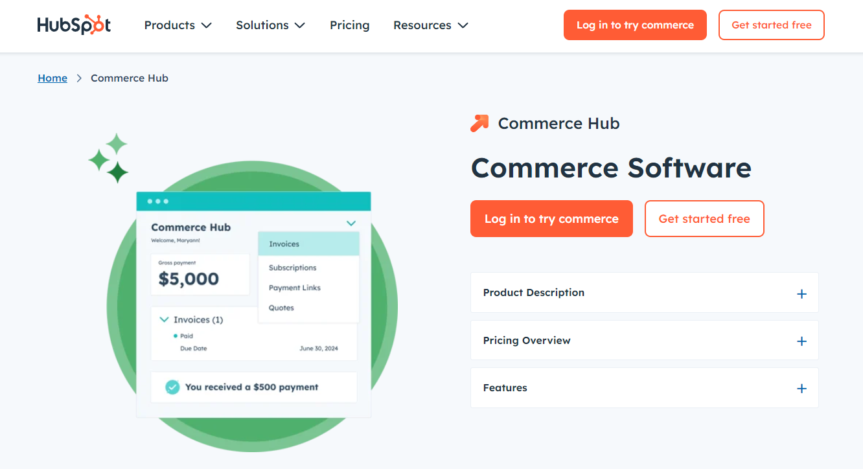Click the HubSpot logo
This screenshot has width=863, height=469.
73,24
